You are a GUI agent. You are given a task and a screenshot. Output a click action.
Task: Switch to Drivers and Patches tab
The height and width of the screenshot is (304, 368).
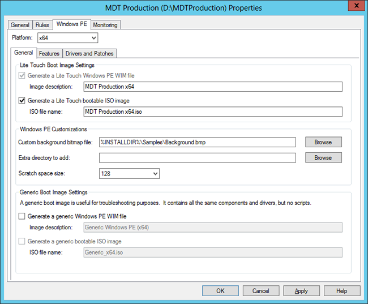coord(89,53)
